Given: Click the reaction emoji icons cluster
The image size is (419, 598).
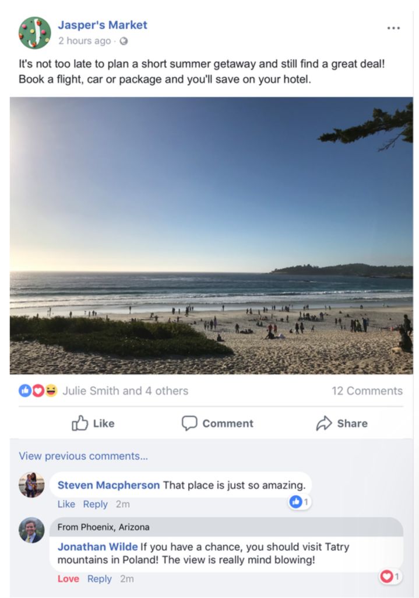Looking at the screenshot, I should 38,391.
